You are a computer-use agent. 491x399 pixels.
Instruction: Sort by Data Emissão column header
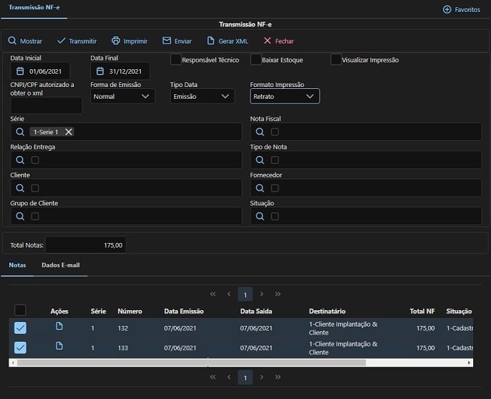(184, 311)
